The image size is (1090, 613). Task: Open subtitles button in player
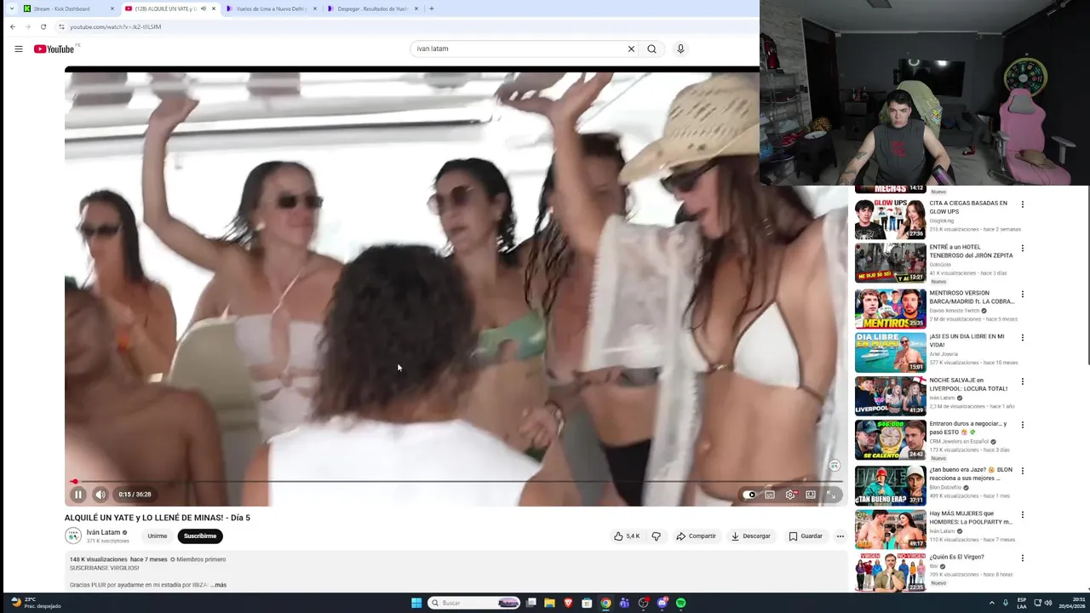[770, 495]
